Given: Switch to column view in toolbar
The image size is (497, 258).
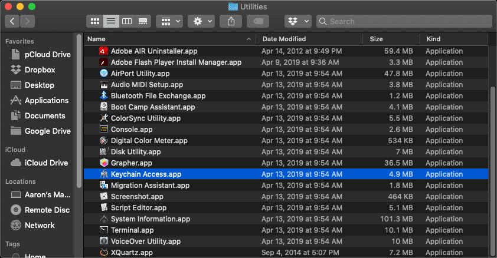Looking at the screenshot, I should 126,21.
